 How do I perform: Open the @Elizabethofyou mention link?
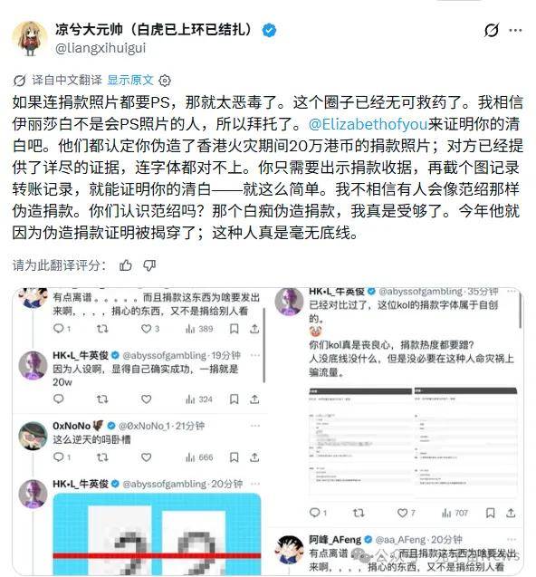tap(368, 124)
